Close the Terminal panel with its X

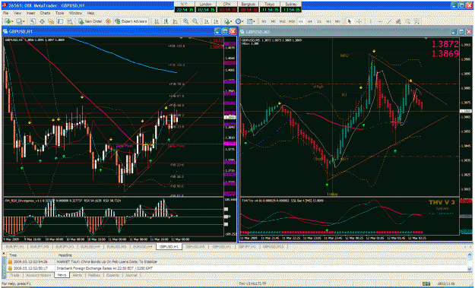tap(4, 254)
